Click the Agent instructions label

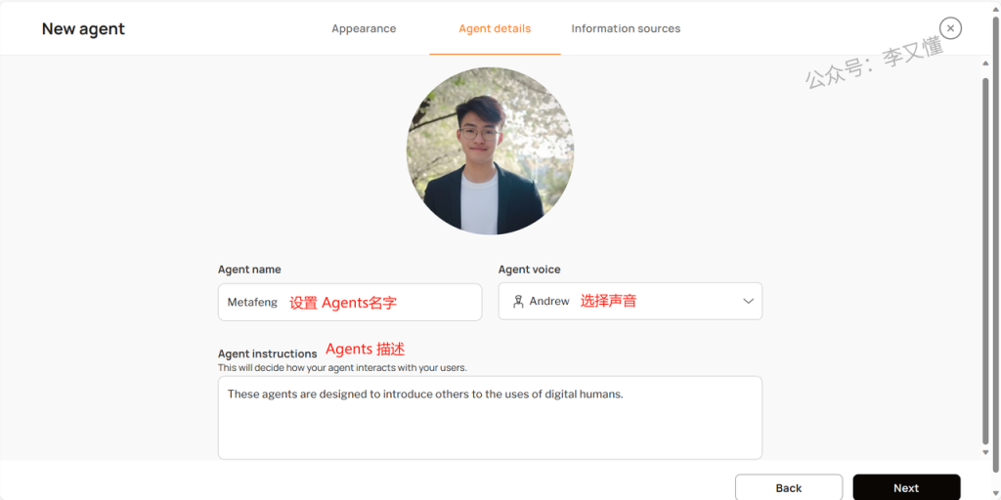[x=267, y=354]
